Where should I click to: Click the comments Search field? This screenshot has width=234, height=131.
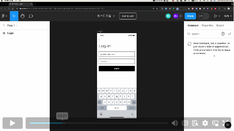pos(203,34)
